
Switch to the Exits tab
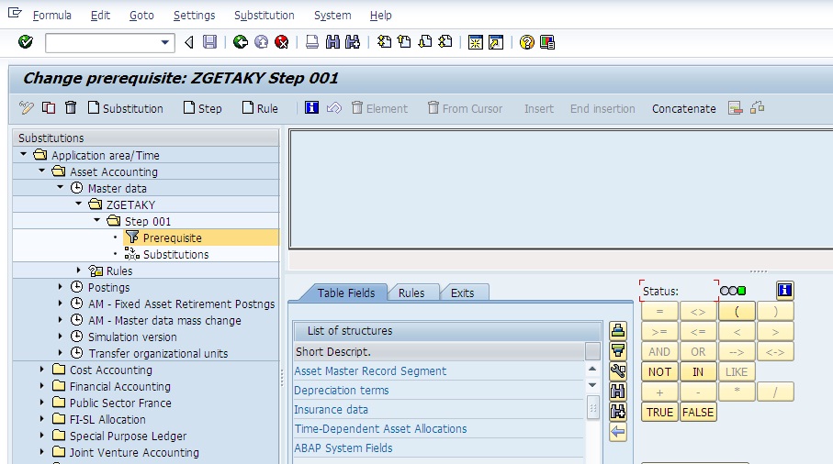pyautogui.click(x=463, y=293)
